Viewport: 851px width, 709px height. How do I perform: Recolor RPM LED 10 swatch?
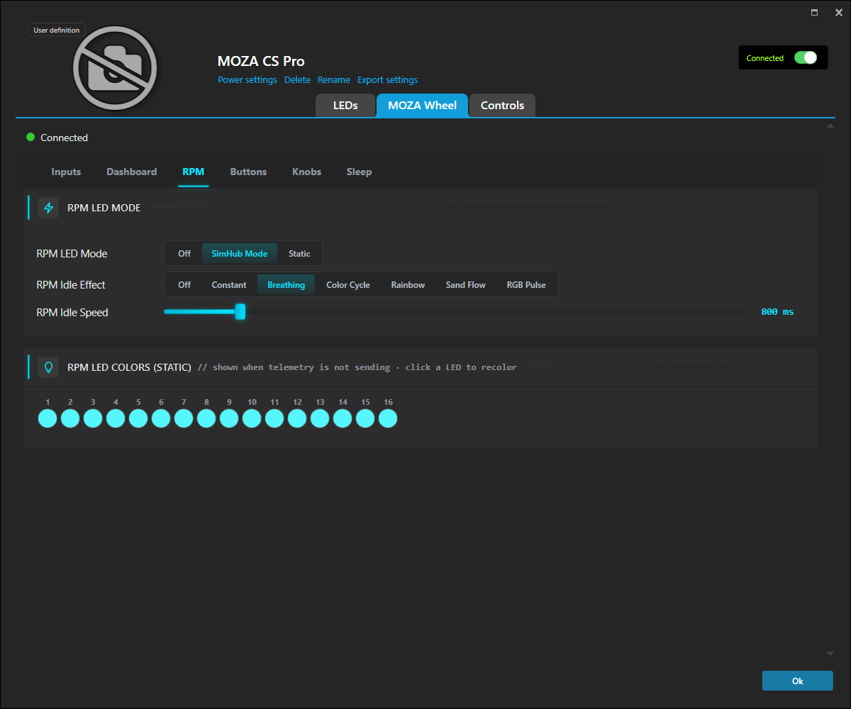252,418
